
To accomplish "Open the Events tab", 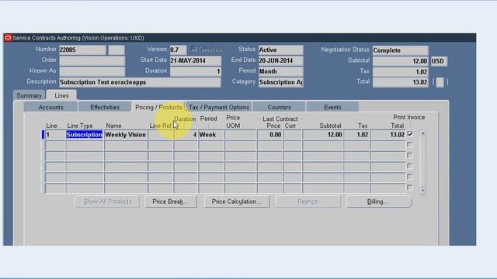I will click(x=332, y=107).
